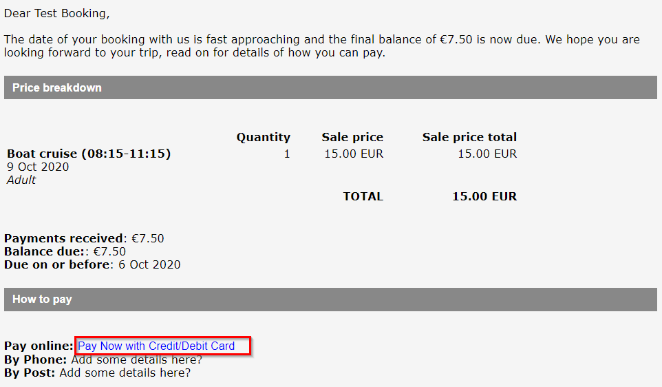This screenshot has width=662, height=387.
Task: Click the Adult ticket type text
Action: (21, 180)
